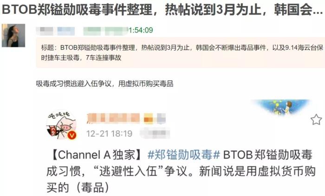Click the orange V verified badge
The image size is (325, 196).
pos(72,135)
